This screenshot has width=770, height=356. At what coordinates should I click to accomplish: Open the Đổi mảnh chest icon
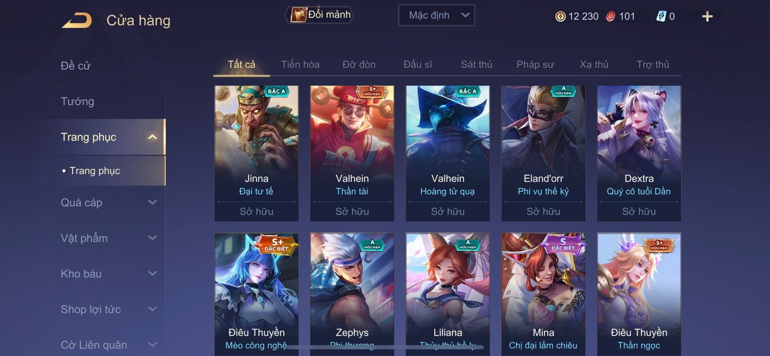pyautogui.click(x=299, y=15)
